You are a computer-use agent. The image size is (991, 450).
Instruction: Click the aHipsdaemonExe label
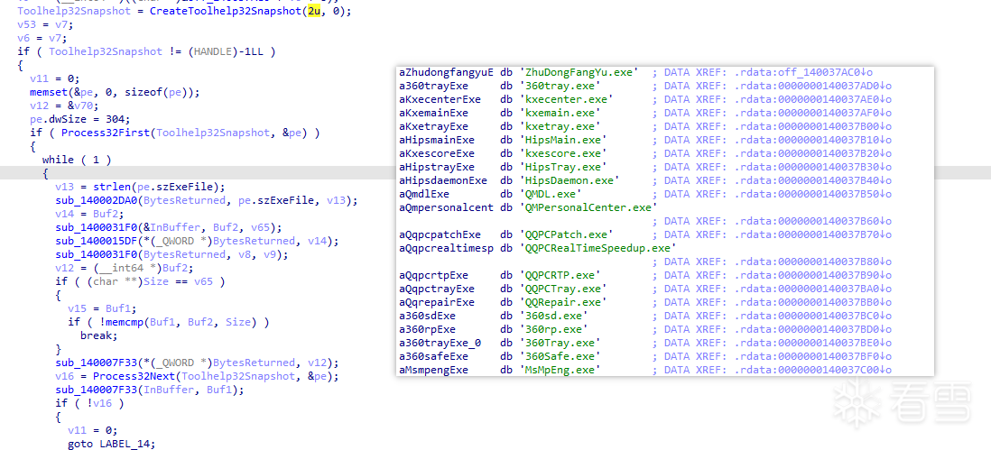(x=443, y=180)
